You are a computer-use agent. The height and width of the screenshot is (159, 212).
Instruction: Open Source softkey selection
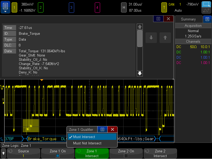tap(23, 153)
